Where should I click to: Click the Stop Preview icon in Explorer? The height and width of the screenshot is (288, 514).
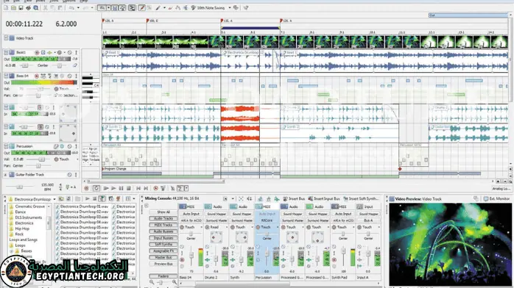[x=94, y=199]
